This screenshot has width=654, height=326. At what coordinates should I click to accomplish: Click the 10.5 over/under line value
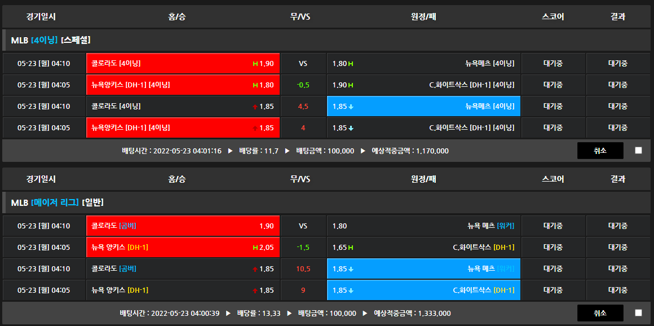pos(303,269)
